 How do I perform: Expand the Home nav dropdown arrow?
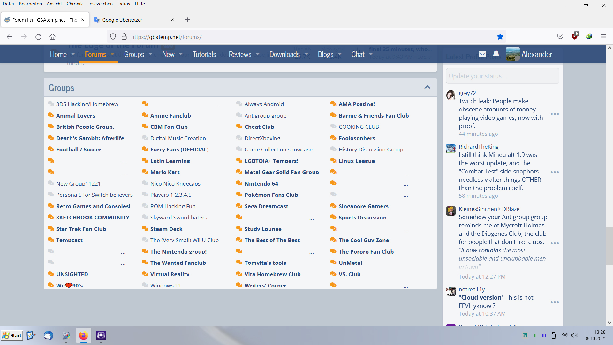[x=73, y=54]
